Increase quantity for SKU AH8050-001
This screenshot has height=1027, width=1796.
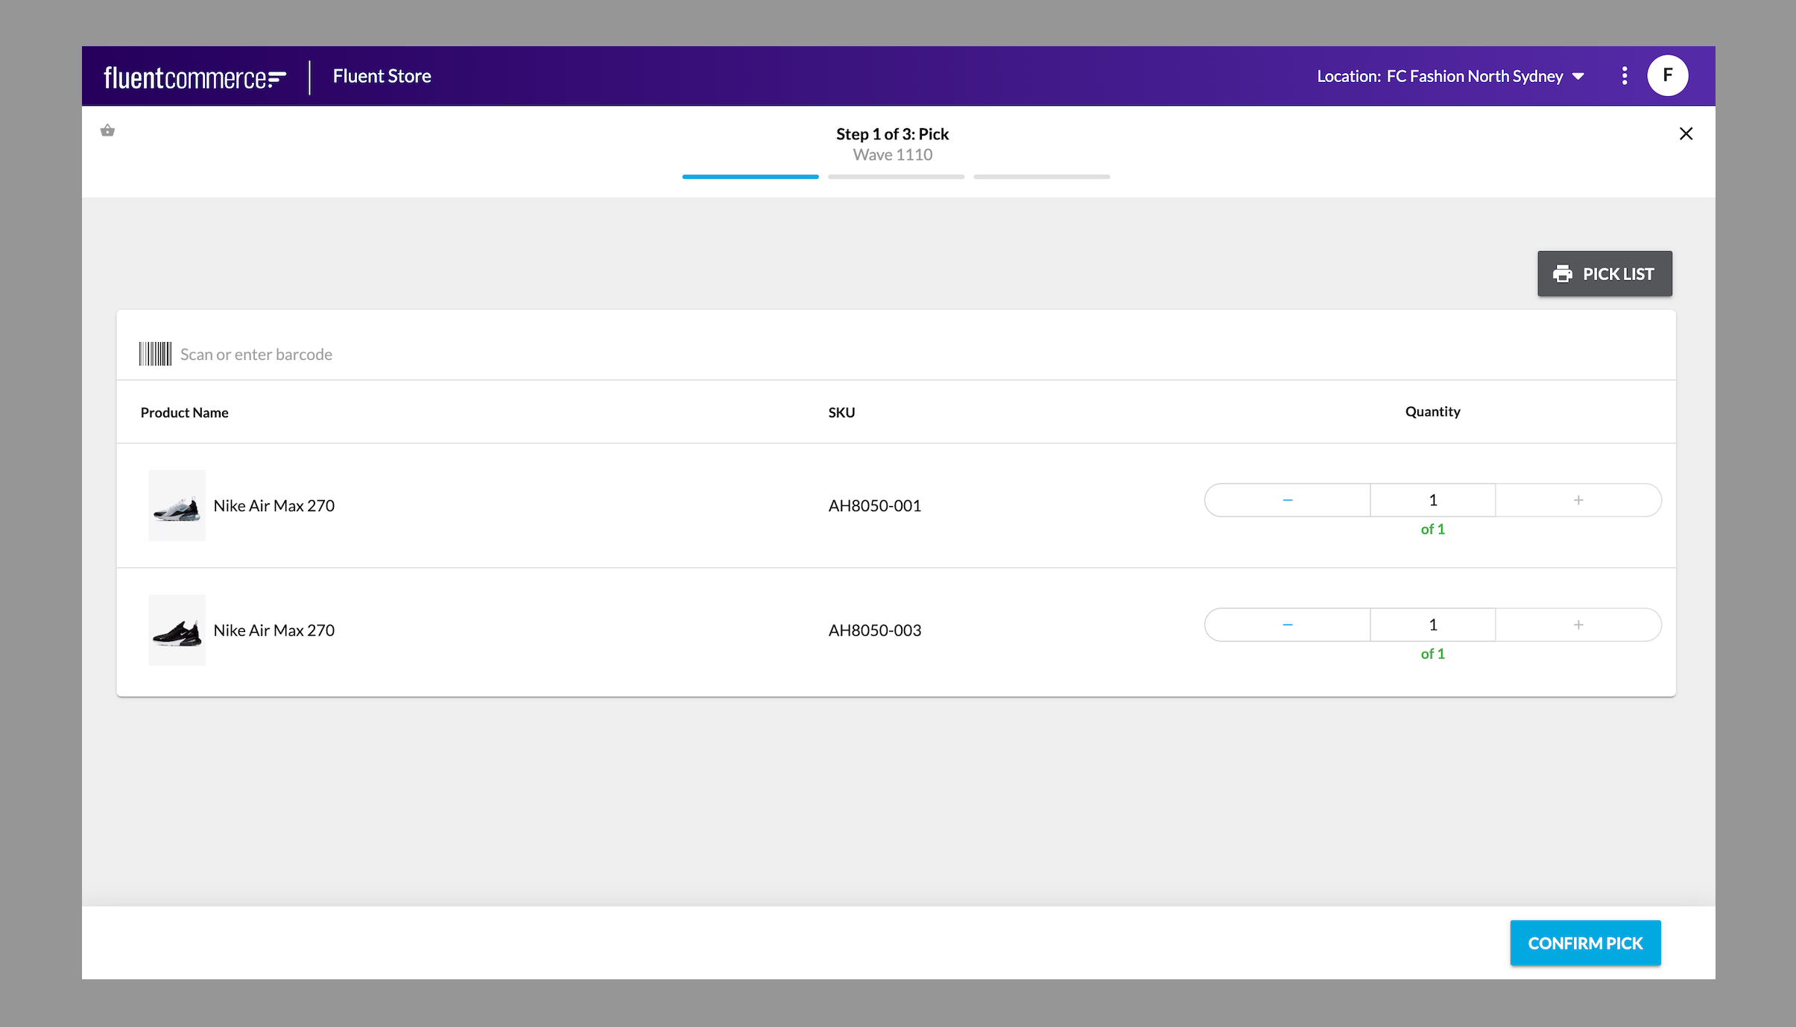pos(1578,500)
